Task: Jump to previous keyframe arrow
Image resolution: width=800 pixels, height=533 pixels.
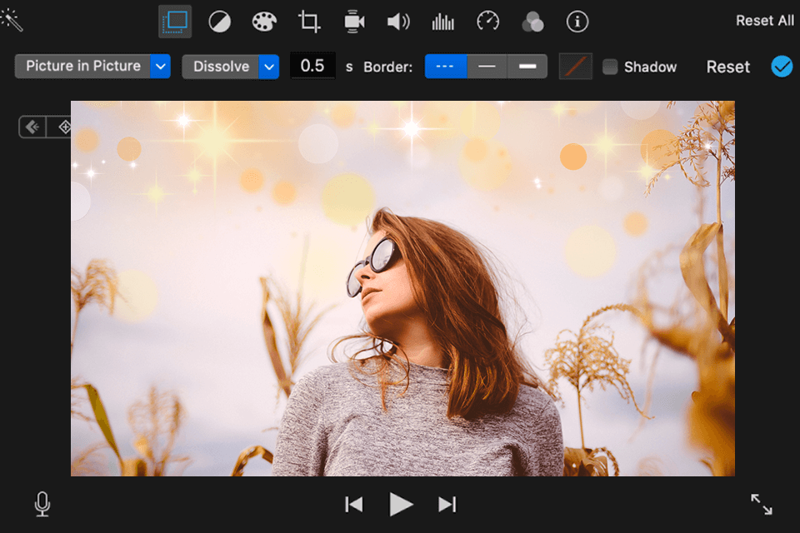Action: 32,127
